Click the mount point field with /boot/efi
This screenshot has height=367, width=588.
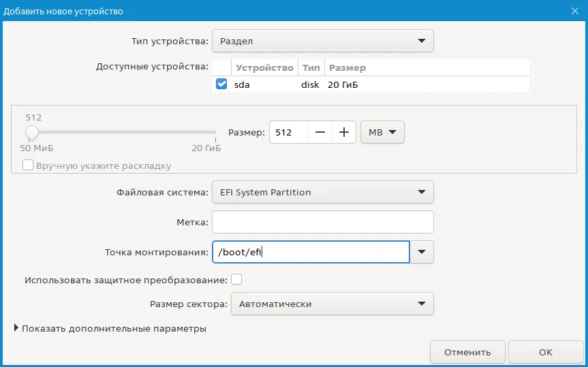[x=311, y=252]
